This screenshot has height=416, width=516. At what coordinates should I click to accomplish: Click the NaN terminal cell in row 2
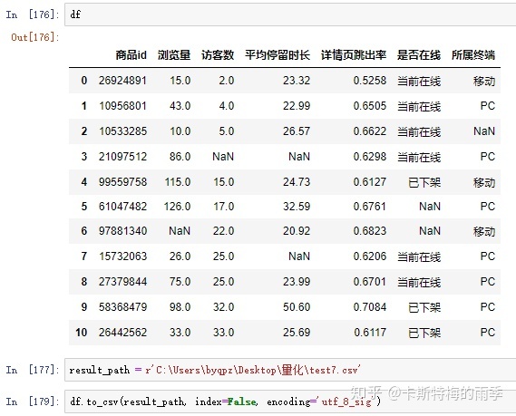point(484,131)
